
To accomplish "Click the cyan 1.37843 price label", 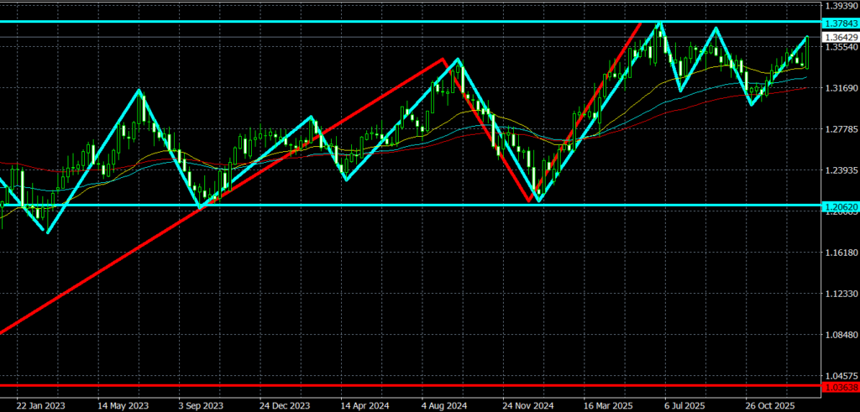I will tap(839, 22).
